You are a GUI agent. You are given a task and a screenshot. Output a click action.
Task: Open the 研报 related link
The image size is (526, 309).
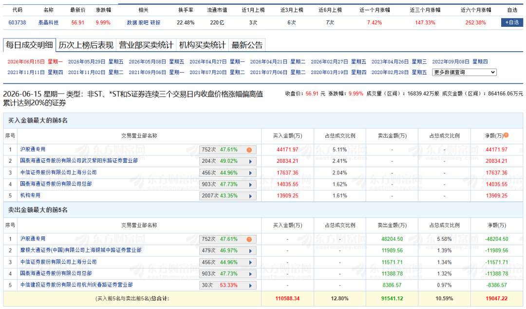(x=155, y=22)
